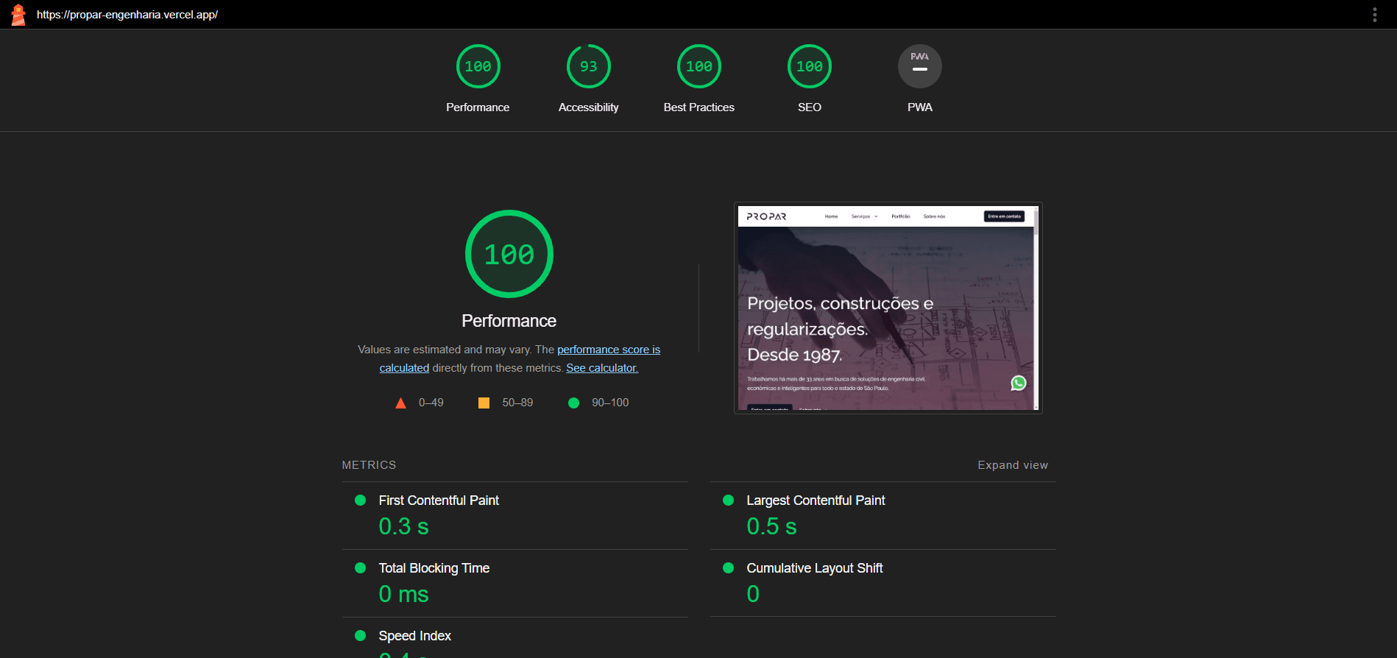Screen dimensions: 1397x658
Task: Expand the First Contentful Paint metric
Action: click(x=439, y=500)
